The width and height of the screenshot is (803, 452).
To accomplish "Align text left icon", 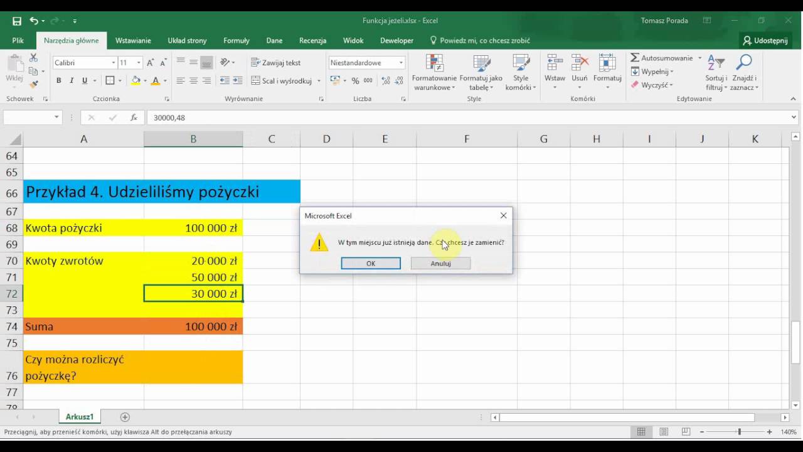I will (x=181, y=80).
